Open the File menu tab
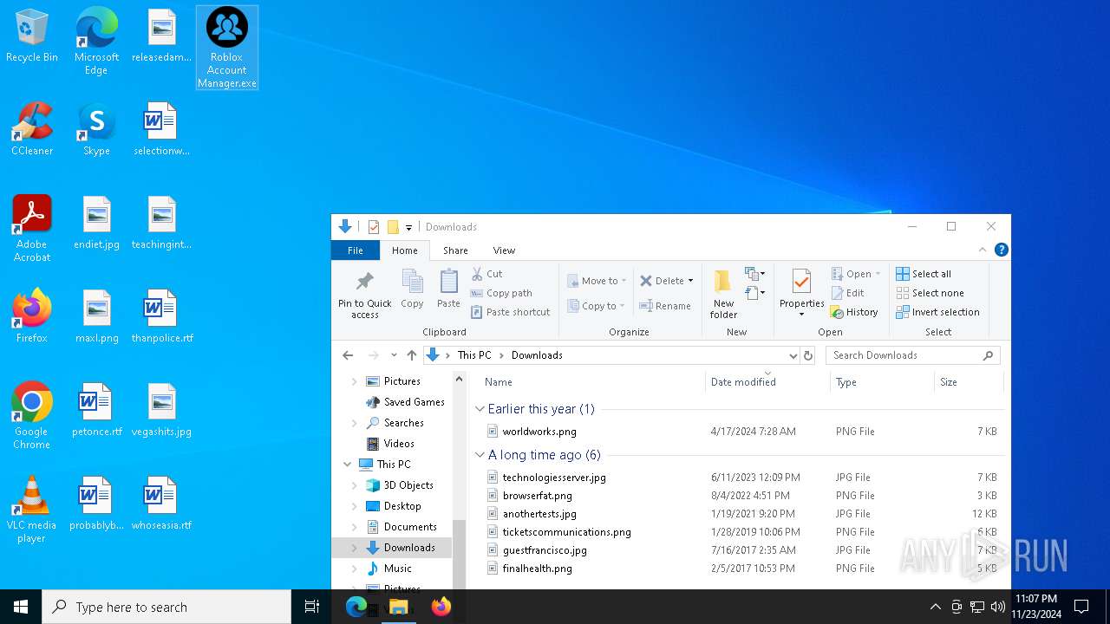This screenshot has height=624, width=1110. point(356,250)
